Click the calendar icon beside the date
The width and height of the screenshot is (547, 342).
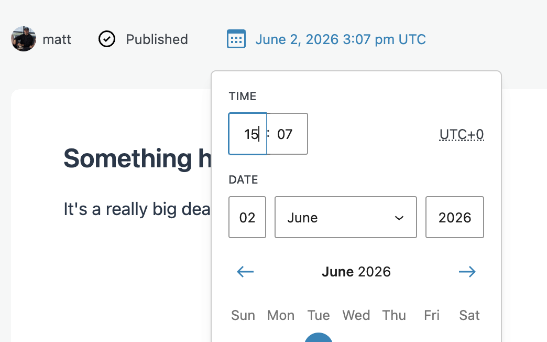(x=236, y=39)
